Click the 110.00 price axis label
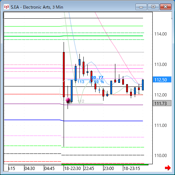The image size is (175, 175). tap(161, 156)
